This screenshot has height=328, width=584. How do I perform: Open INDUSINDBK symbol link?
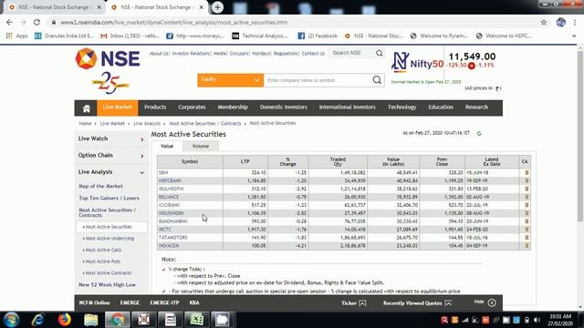click(171, 213)
